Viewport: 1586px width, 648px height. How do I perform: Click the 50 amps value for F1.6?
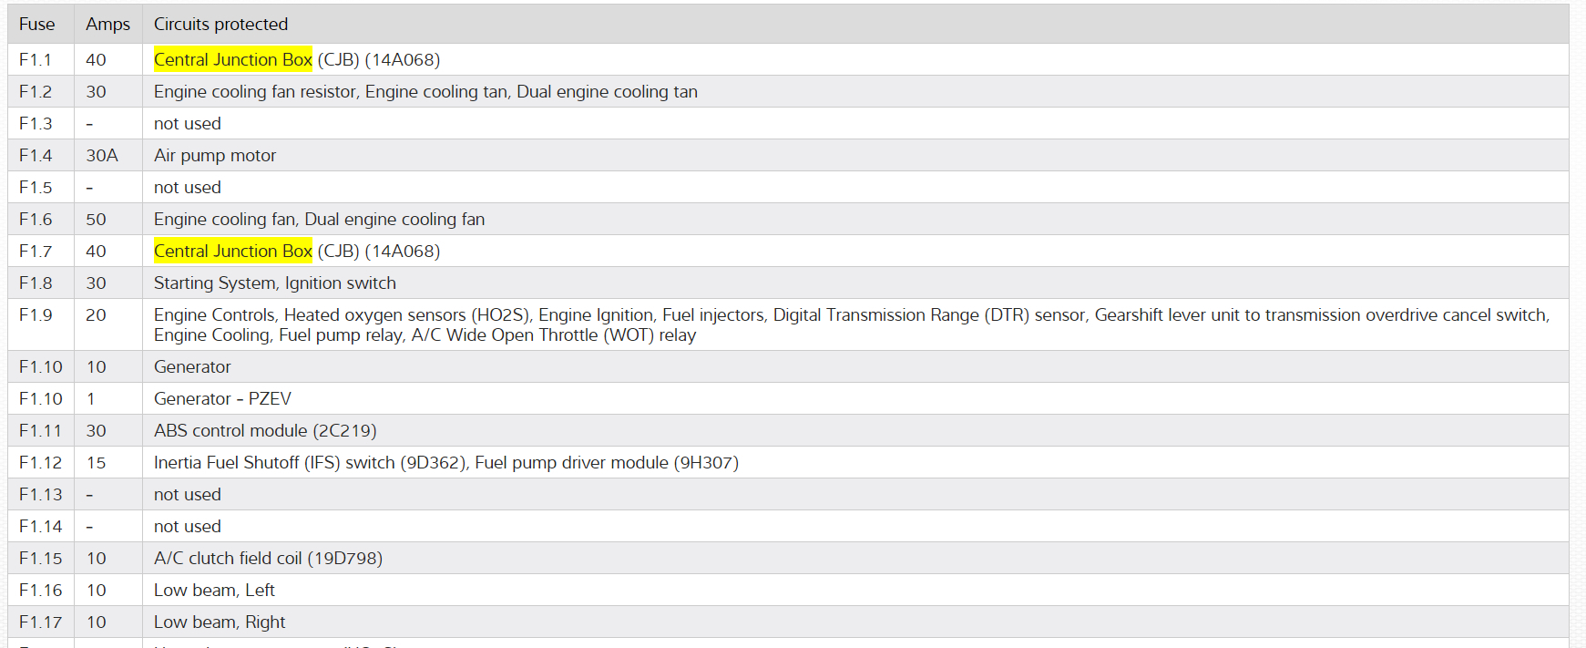96,220
